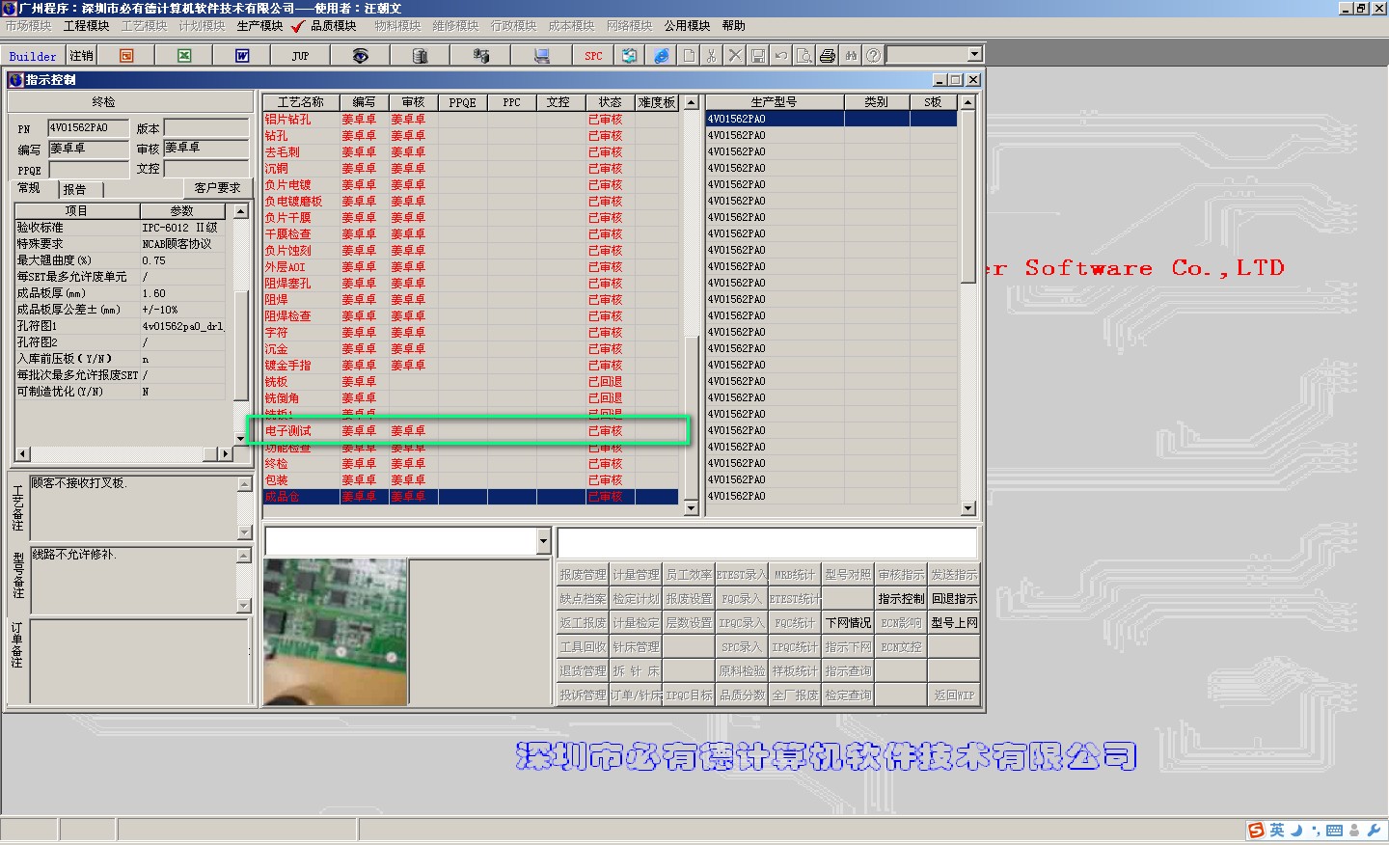
Task: Switch to the 客户要求 tab
Action: [x=217, y=188]
